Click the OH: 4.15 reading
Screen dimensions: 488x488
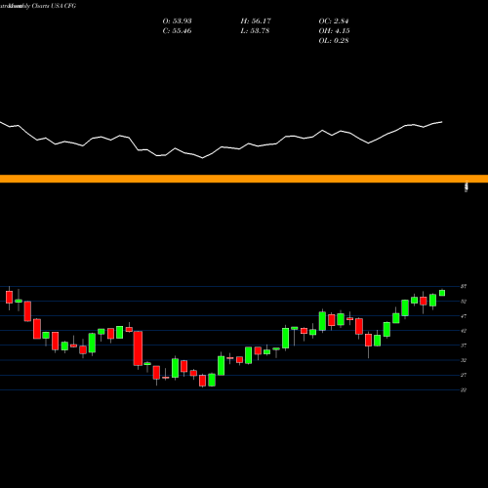[334, 31]
